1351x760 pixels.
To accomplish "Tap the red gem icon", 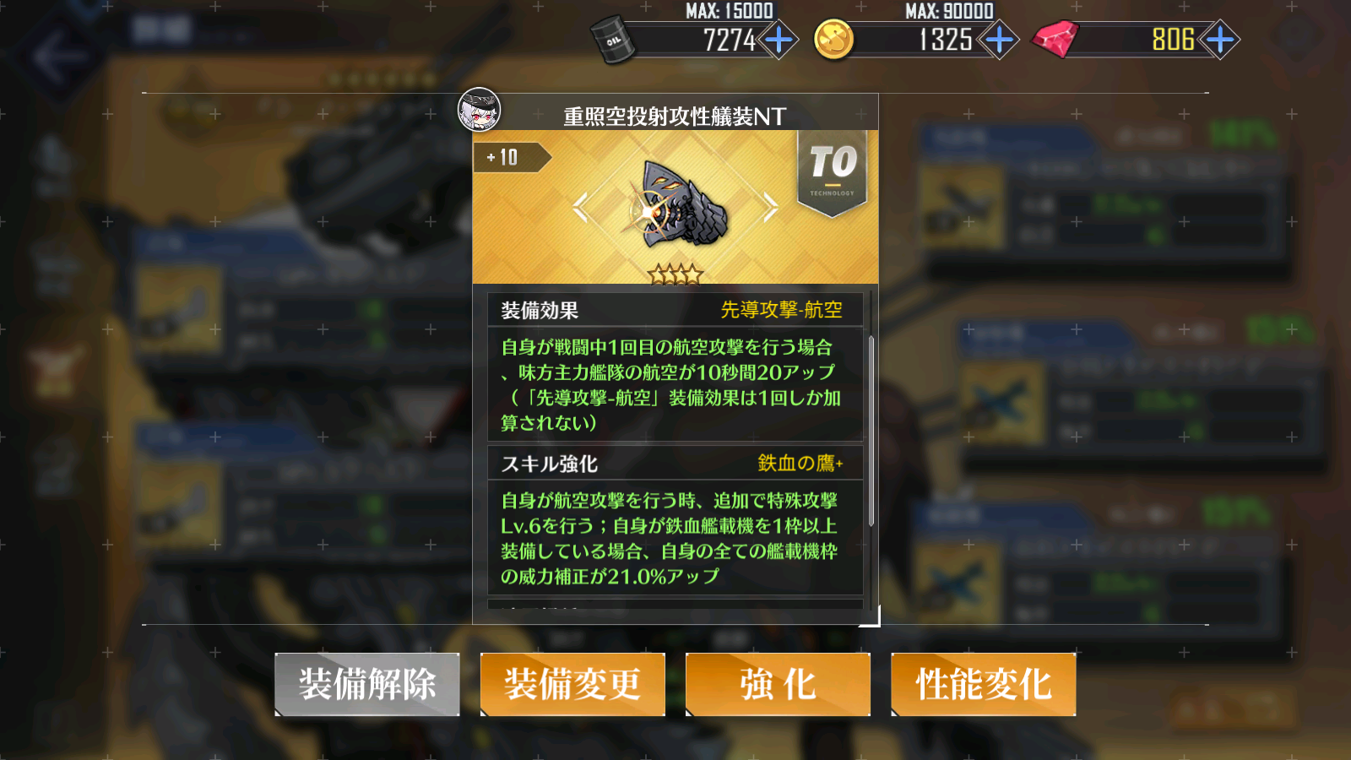I will pyautogui.click(x=1055, y=39).
